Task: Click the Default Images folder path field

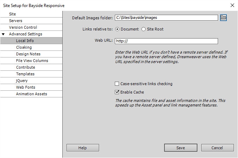Action: pos(166,18)
